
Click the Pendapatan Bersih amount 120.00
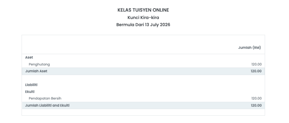point(256,98)
